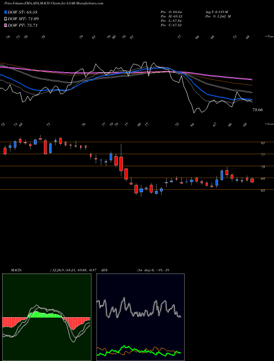
Task: Click the Pre C: 67.52 close value
Action: pos(171,25)
